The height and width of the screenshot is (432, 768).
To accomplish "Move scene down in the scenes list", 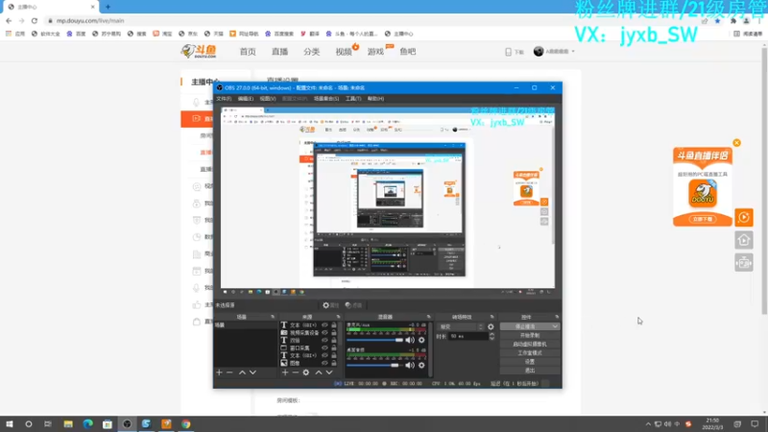I will pyautogui.click(x=252, y=372).
